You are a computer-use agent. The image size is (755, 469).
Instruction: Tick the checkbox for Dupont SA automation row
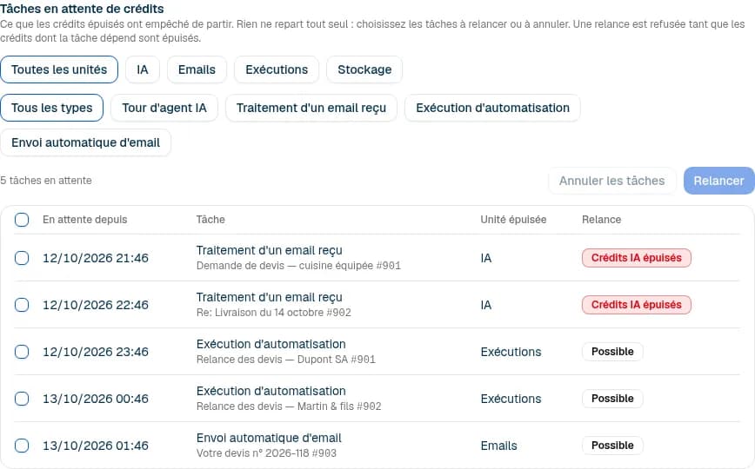point(22,352)
